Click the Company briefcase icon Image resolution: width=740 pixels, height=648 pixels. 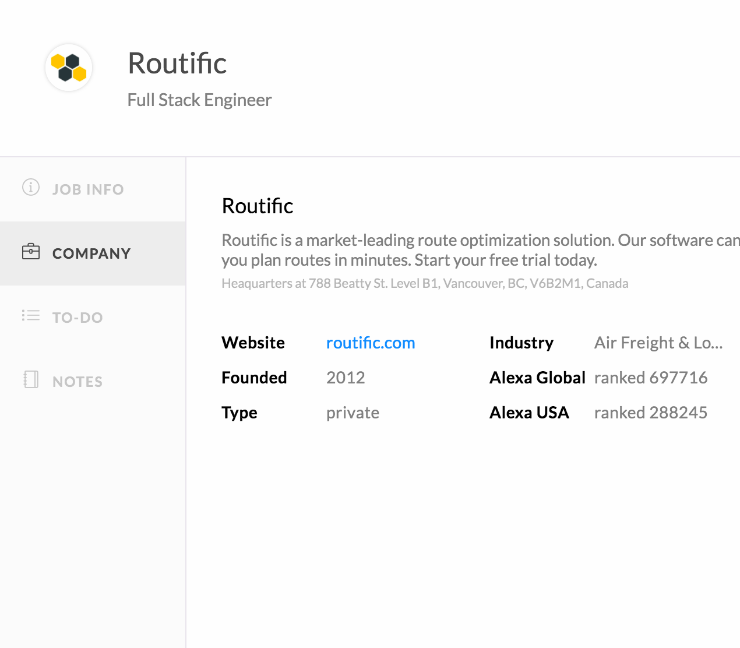point(31,252)
